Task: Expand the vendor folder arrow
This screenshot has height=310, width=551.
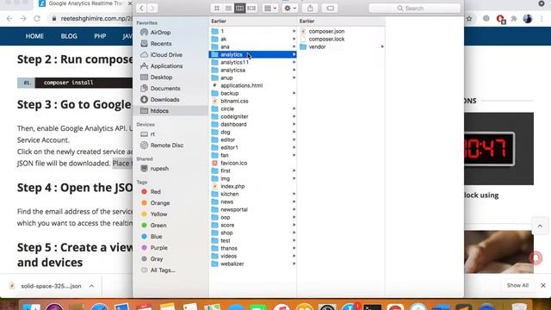Action: point(382,46)
